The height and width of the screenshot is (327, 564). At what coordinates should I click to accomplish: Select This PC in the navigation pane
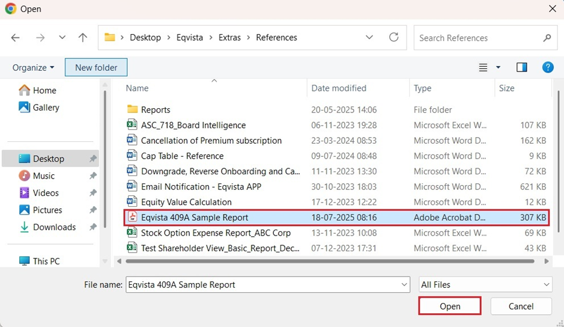point(39,261)
